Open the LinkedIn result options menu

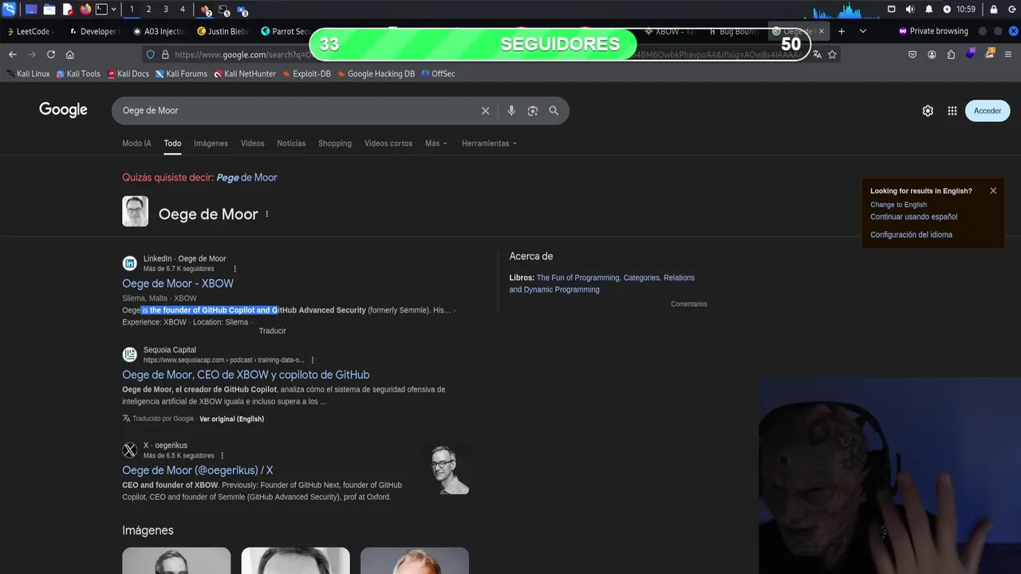(235, 269)
